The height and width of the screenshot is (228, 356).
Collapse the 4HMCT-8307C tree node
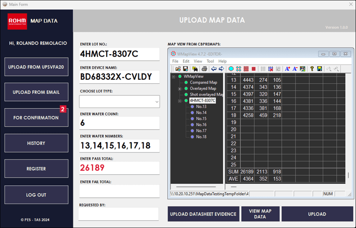180,100
